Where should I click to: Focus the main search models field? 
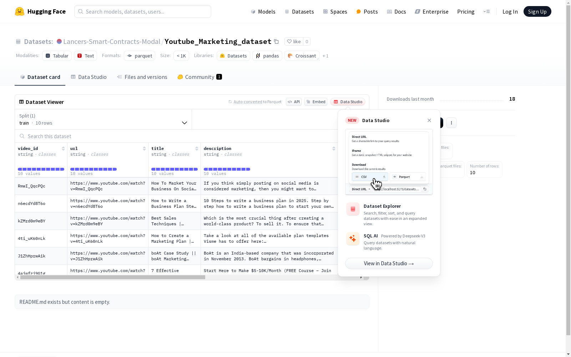(x=143, y=11)
